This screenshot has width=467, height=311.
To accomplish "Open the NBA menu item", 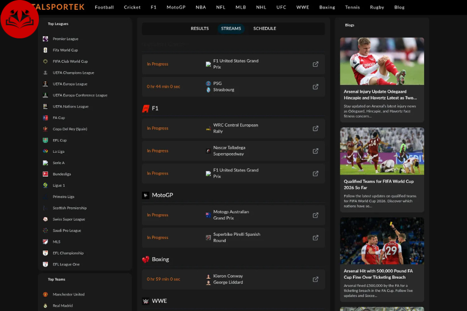I will pos(201,7).
